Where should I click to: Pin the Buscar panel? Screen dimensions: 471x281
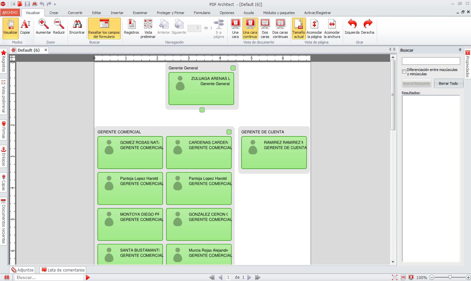click(x=460, y=50)
